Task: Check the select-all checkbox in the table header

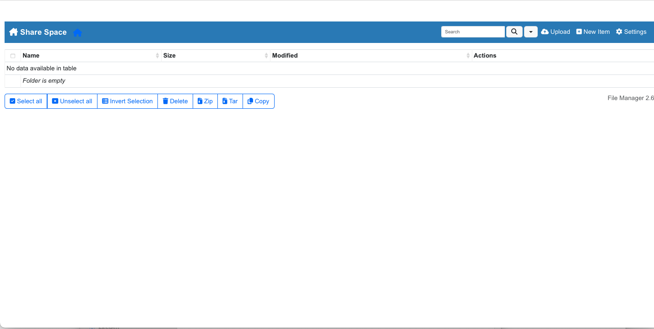Action: tap(12, 55)
